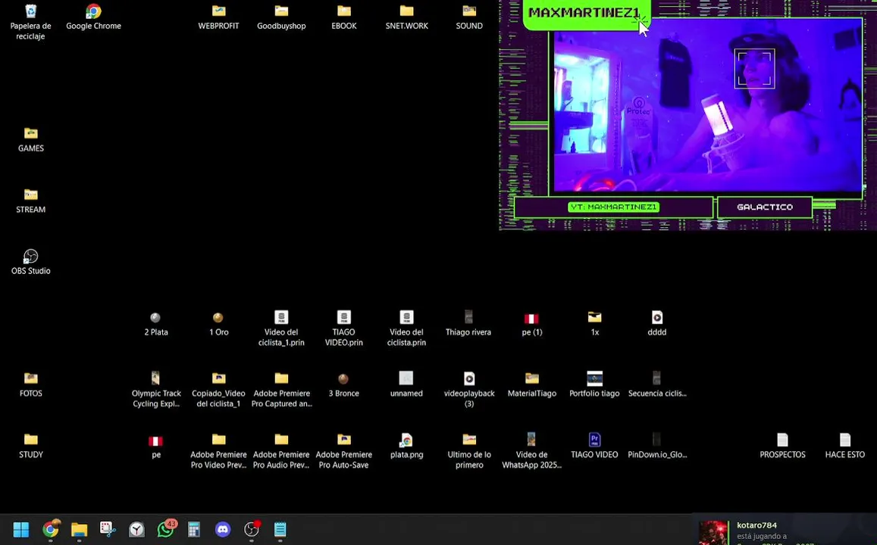Click the YT: MAXMARTINEZ1 overlay label

point(613,207)
